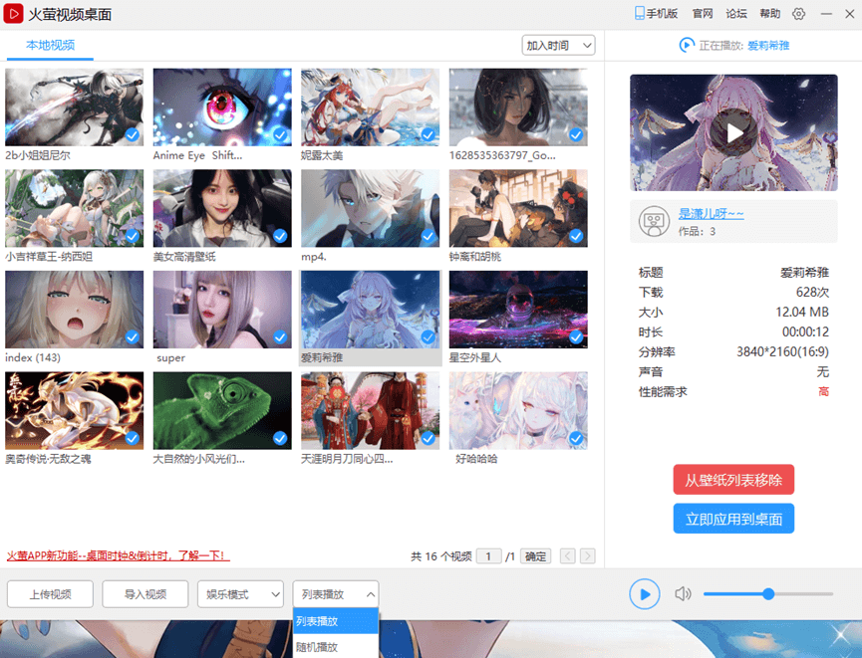Open the 论坛 menu link
Viewport: 862px width, 658px height.
point(736,14)
